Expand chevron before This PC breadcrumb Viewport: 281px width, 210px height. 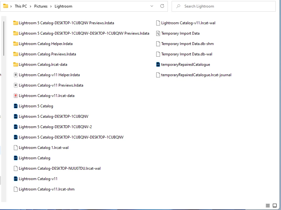(11, 7)
